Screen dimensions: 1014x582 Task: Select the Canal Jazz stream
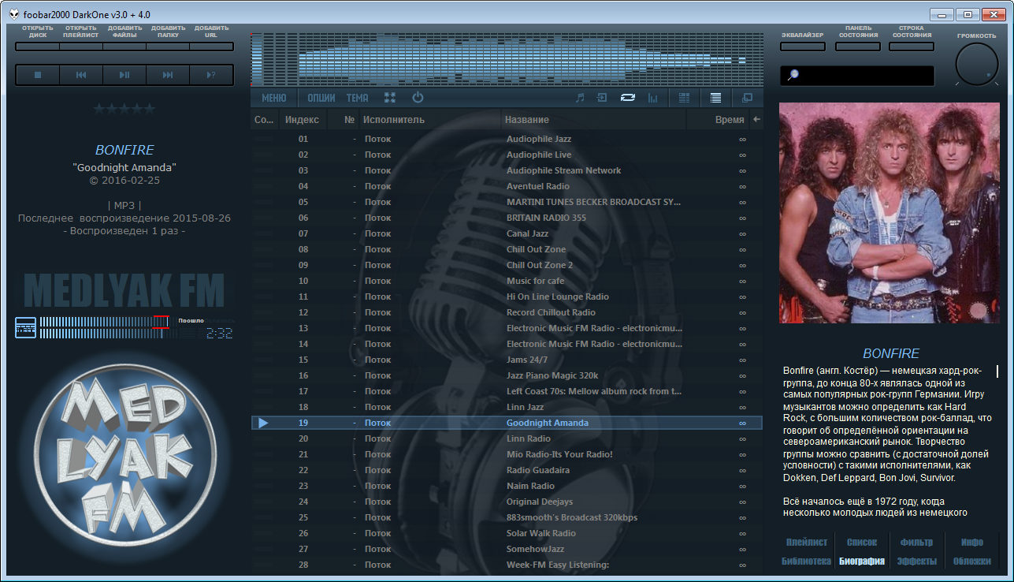[507, 233]
